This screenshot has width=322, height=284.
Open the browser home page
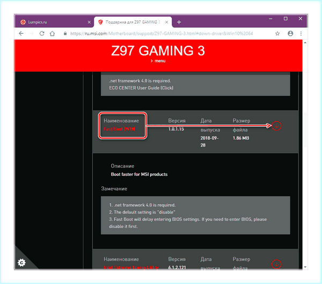pos(53,33)
